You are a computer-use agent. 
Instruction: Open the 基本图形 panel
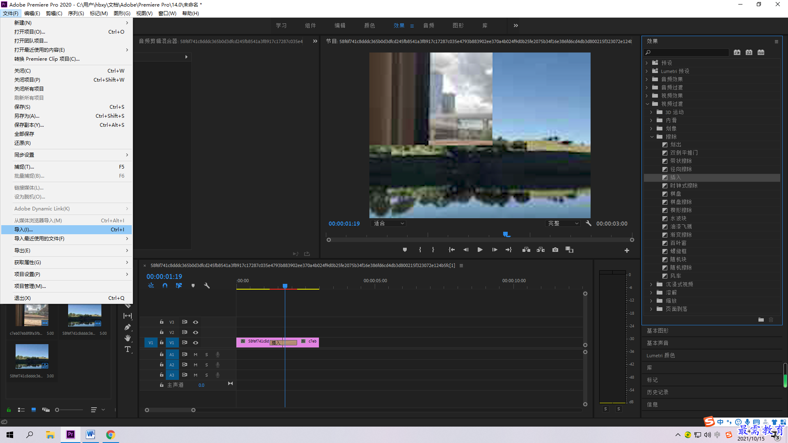point(657,331)
